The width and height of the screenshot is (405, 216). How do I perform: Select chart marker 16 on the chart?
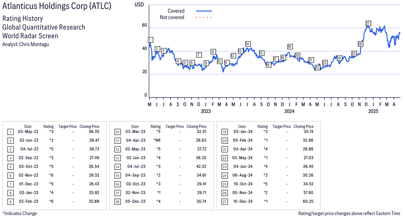tap(268, 65)
